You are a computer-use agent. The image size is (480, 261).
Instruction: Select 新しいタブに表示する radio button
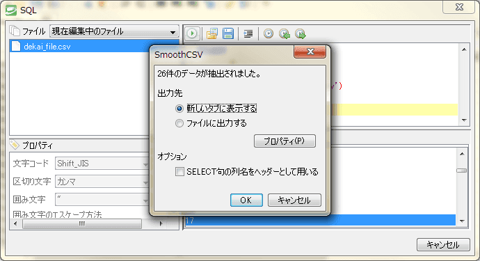(x=179, y=109)
